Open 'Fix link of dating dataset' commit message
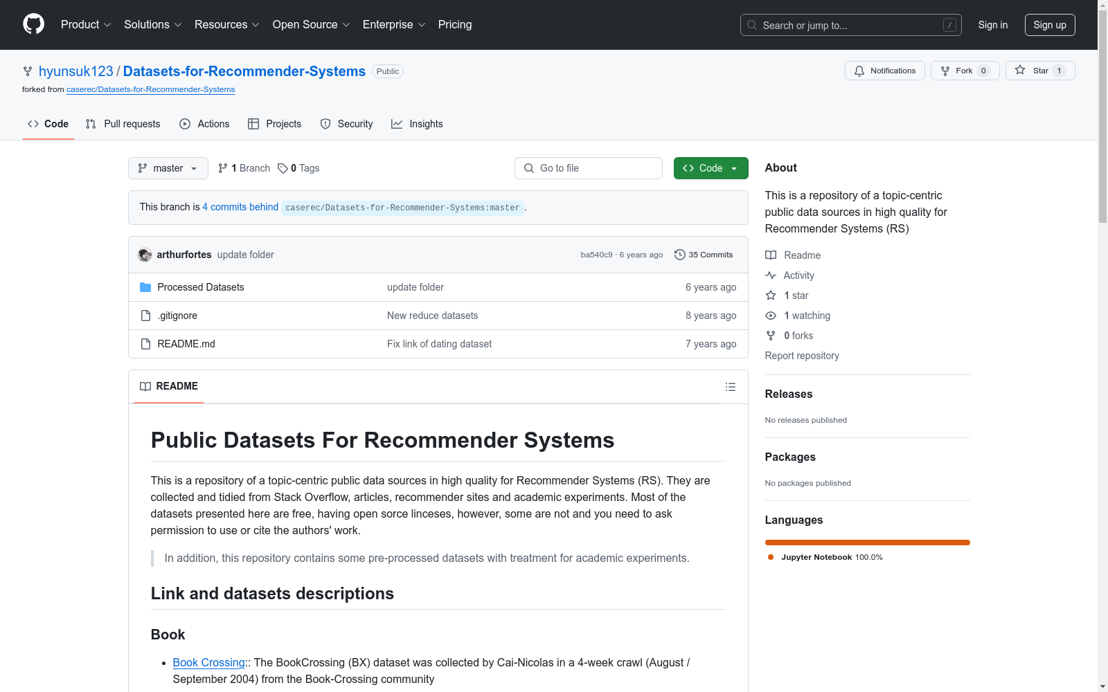 point(440,344)
